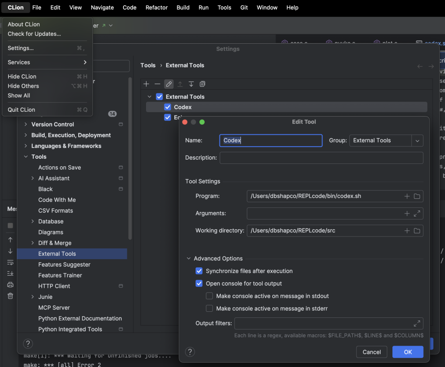The width and height of the screenshot is (445, 367).
Task: Browse Working directory folder icon
Action: 417,230
